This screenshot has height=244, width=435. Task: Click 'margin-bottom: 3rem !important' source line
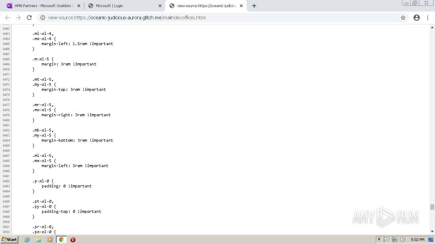[77, 140]
